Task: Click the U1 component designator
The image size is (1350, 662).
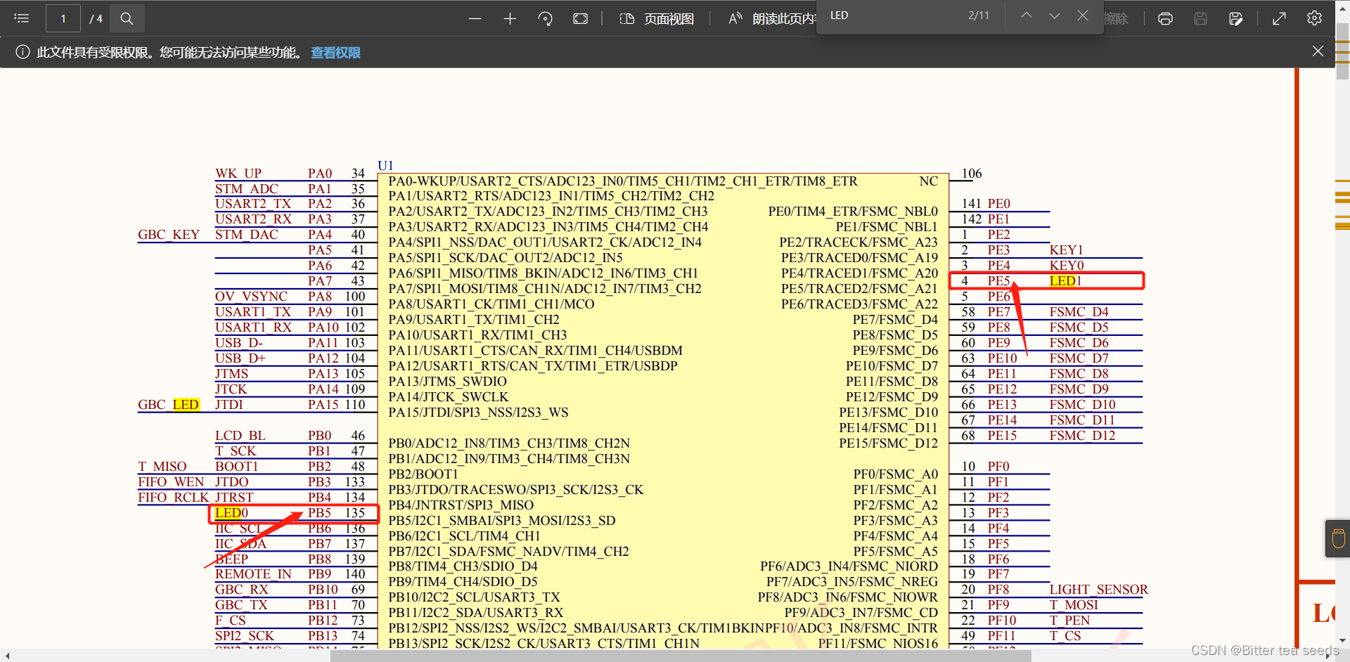Action: (x=385, y=166)
